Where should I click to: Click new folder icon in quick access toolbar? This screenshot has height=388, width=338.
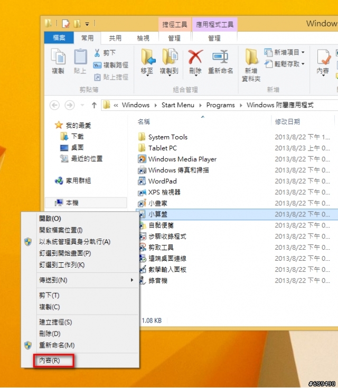(77, 24)
